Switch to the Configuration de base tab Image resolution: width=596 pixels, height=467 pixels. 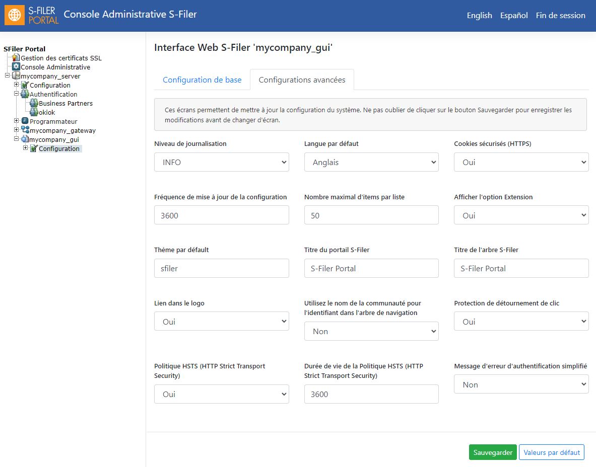[x=202, y=80]
